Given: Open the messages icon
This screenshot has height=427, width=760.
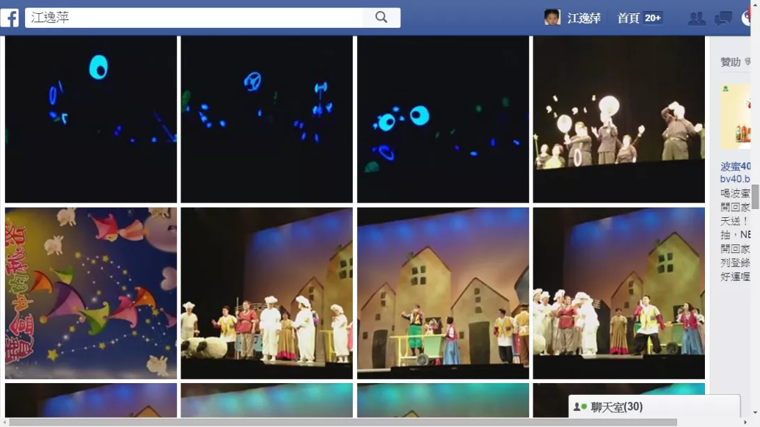Looking at the screenshot, I should [x=723, y=18].
